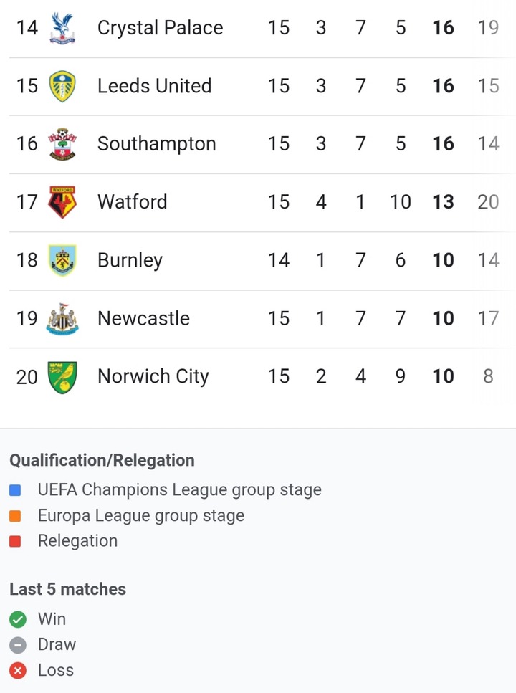Click the green Win checkmark icon
The width and height of the screenshot is (516, 693).
(x=18, y=619)
